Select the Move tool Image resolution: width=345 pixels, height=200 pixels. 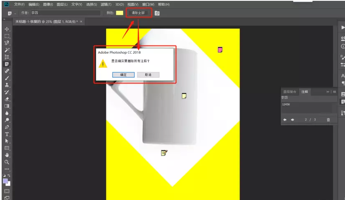tap(7, 29)
